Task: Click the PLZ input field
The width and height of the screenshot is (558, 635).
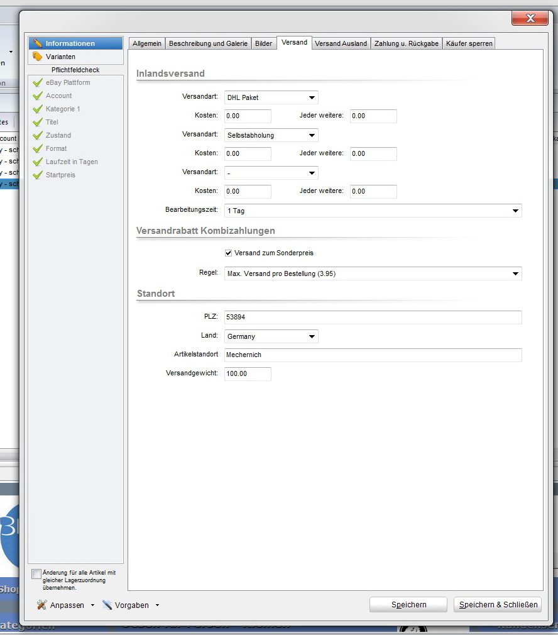Action: pos(373,317)
